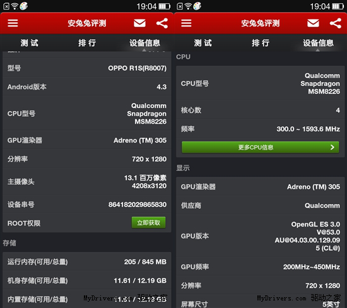This screenshot has width=347, height=308.
Task: Tap the Wi-Fi icon in right status bar
Action: click(188, 6)
